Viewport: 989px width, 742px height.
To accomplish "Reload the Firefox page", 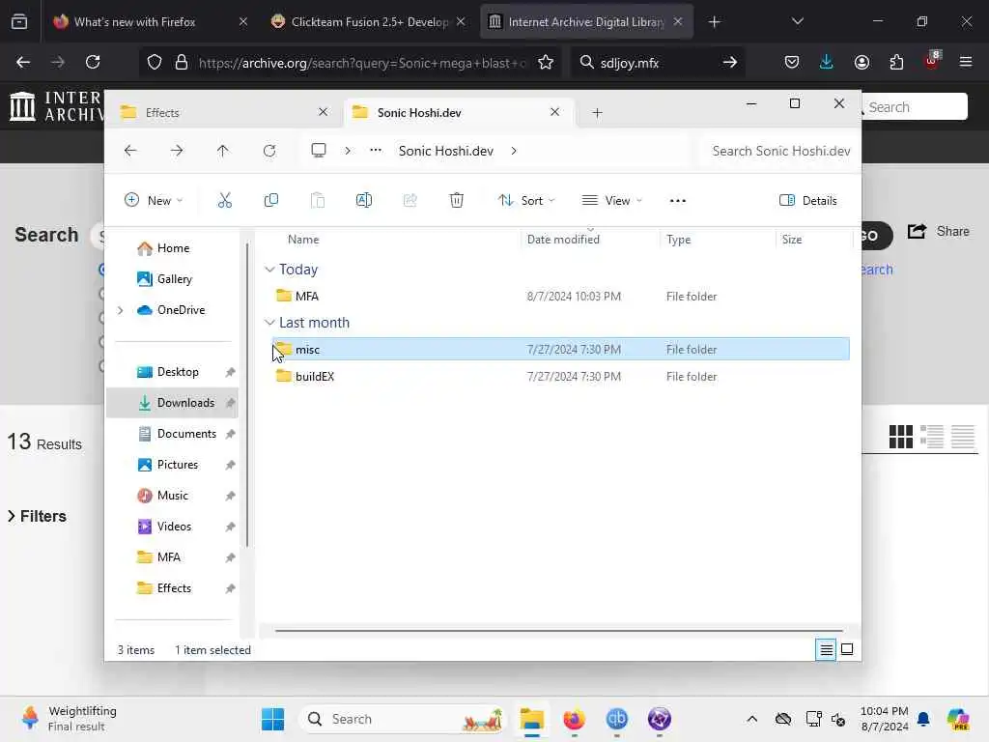I will [93, 62].
